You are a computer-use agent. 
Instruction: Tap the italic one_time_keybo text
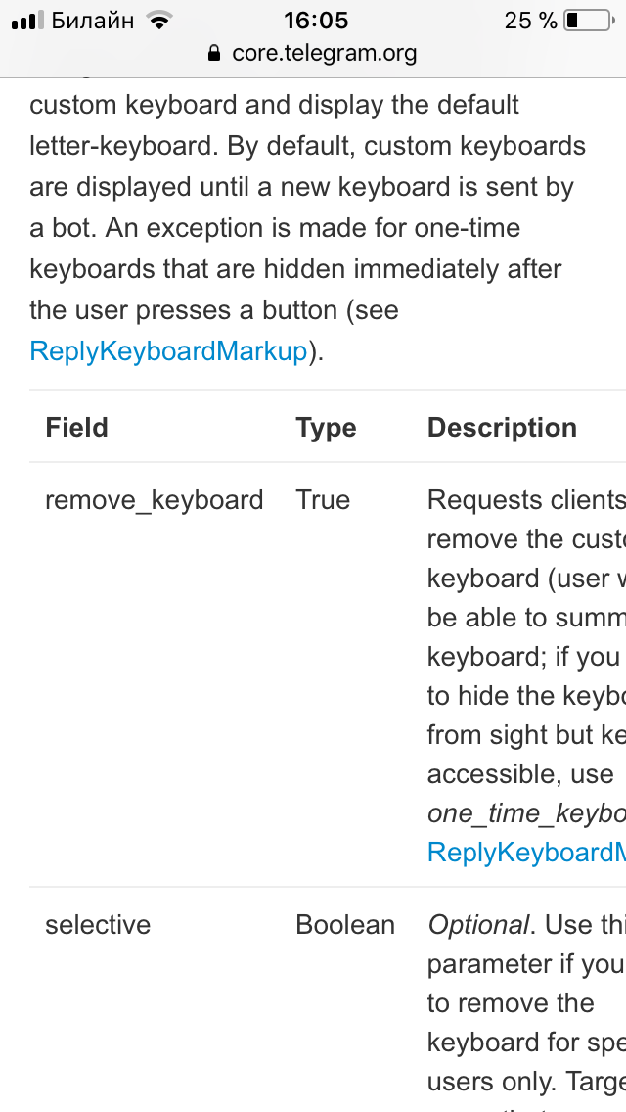tap(526, 813)
